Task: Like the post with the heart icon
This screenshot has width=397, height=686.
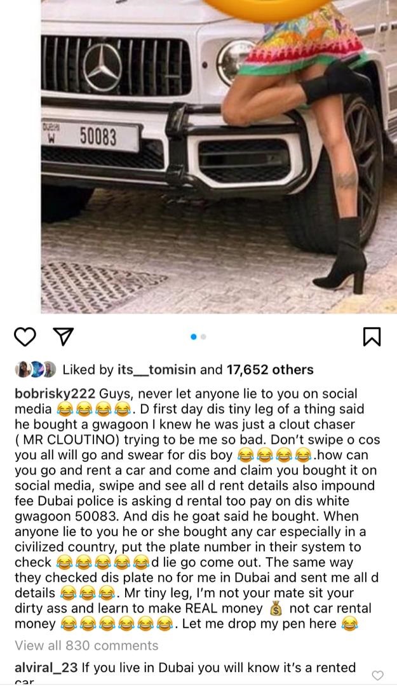Action: point(25,337)
